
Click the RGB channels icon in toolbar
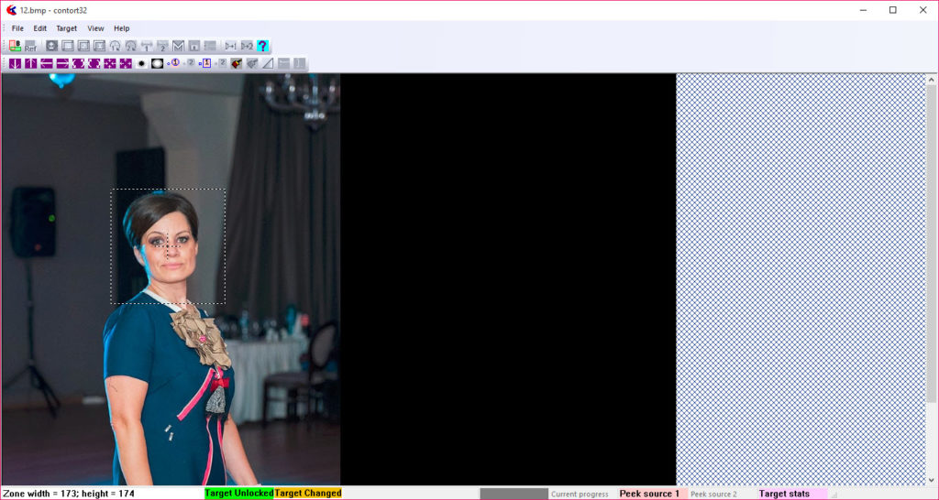15,46
